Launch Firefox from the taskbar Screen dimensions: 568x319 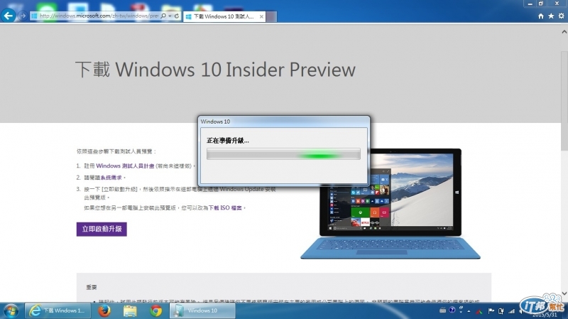[x=104, y=311]
